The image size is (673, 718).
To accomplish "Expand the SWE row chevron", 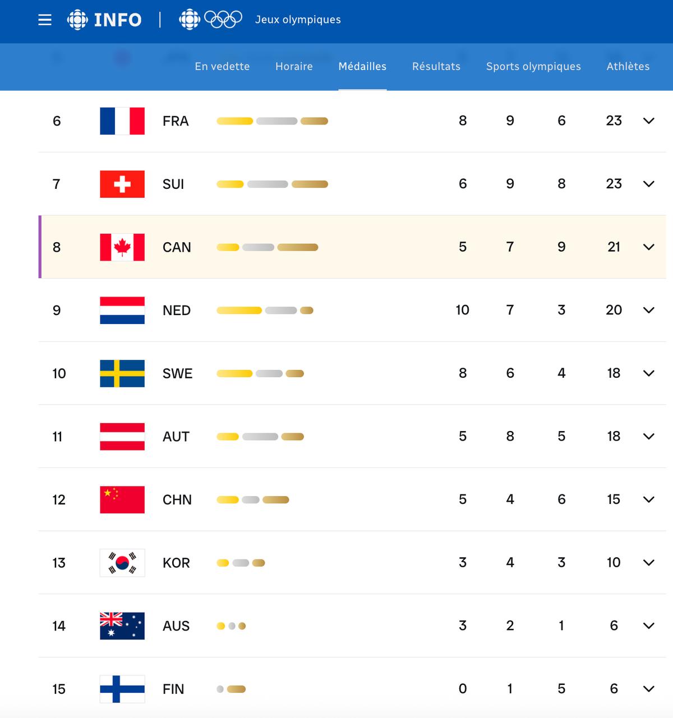I will pos(649,373).
